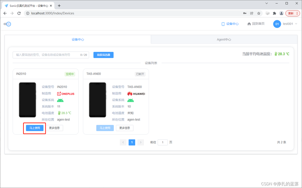This screenshot has height=188, width=302.
Task: Switch to the Agent中心 tab
Action: pyautogui.click(x=224, y=40)
